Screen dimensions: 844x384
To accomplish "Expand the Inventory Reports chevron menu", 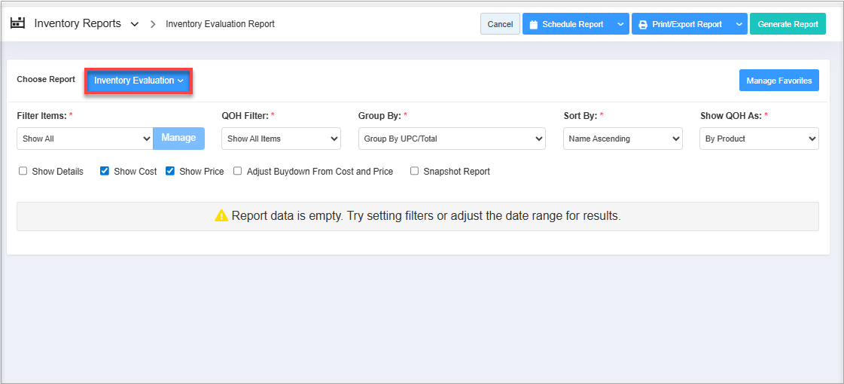I will [135, 24].
